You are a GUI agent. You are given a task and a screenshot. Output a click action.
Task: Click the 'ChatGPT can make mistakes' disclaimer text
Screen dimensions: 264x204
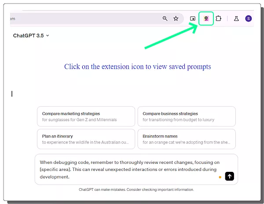(136, 189)
